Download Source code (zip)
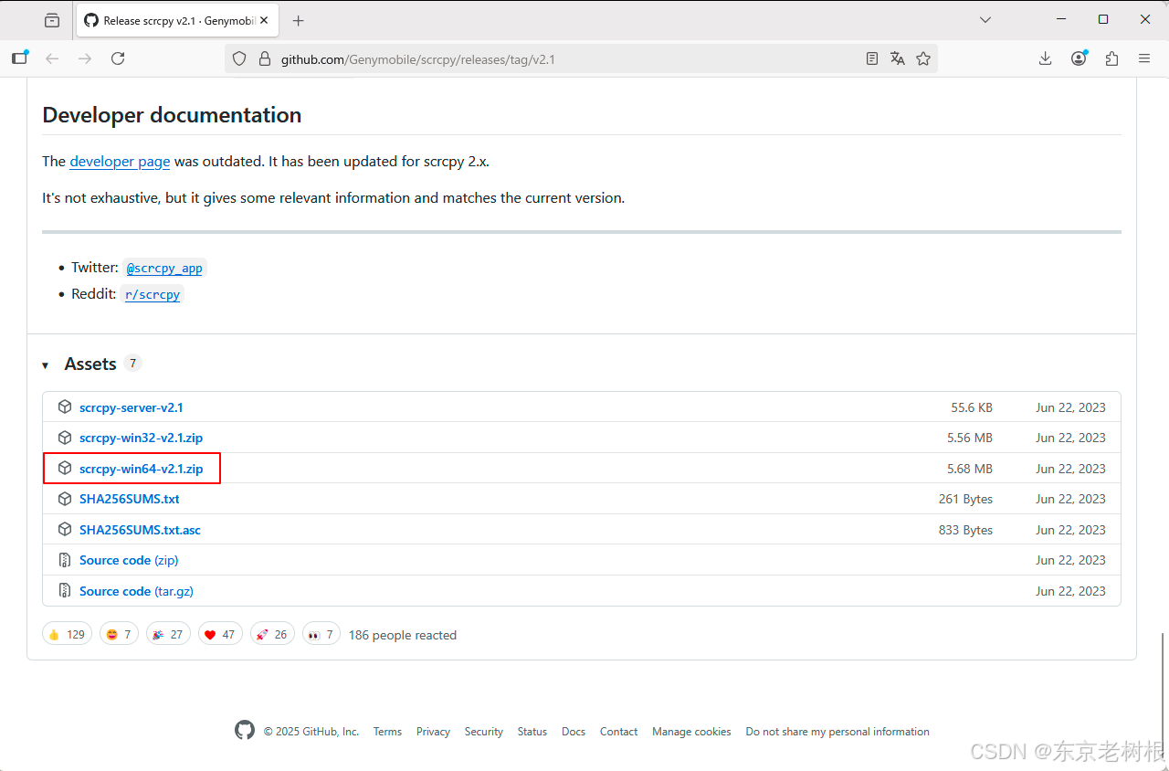1169x771 pixels. tap(129, 560)
